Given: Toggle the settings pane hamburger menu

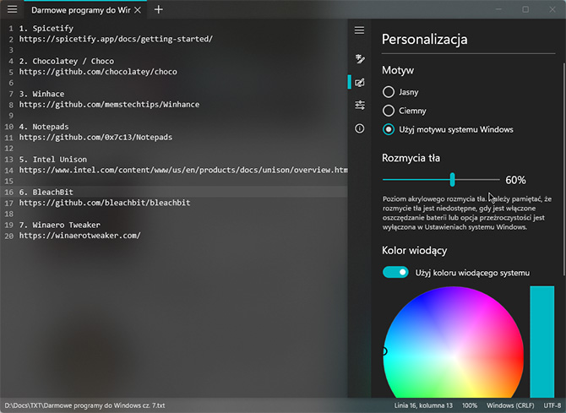Looking at the screenshot, I should (359, 30).
